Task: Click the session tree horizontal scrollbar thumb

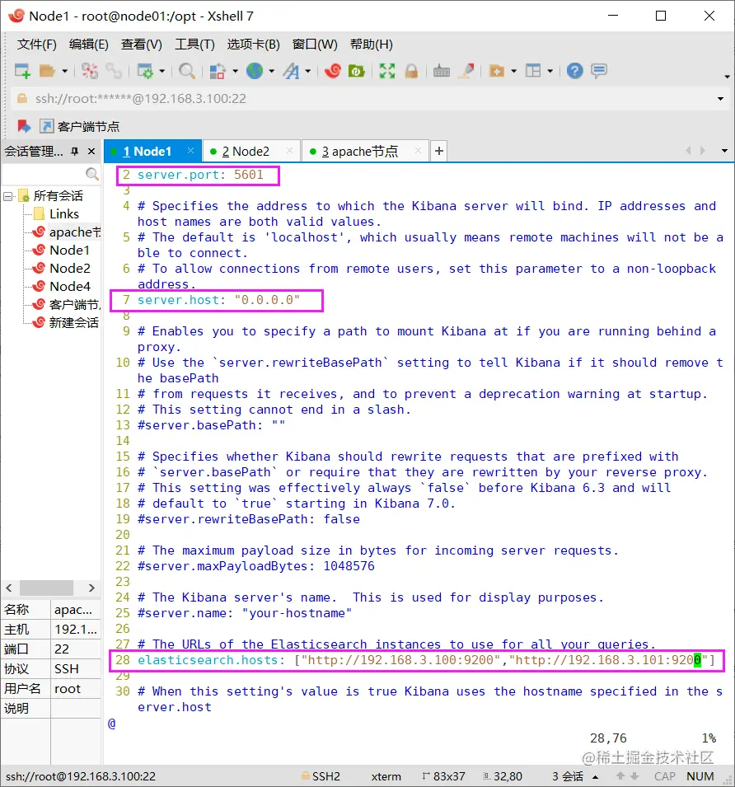Action: click(47, 588)
